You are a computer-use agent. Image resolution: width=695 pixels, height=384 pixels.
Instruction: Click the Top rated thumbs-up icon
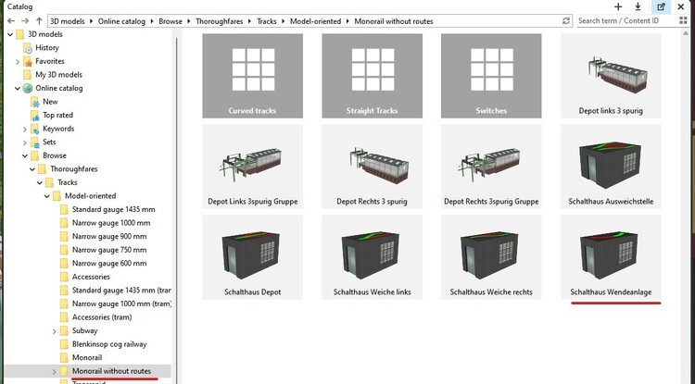[x=35, y=116]
